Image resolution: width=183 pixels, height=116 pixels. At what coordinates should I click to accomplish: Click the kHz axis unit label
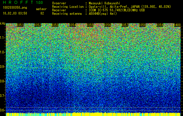3,23
